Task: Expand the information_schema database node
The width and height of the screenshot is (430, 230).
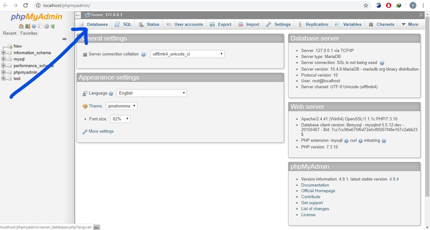Action: (3, 53)
